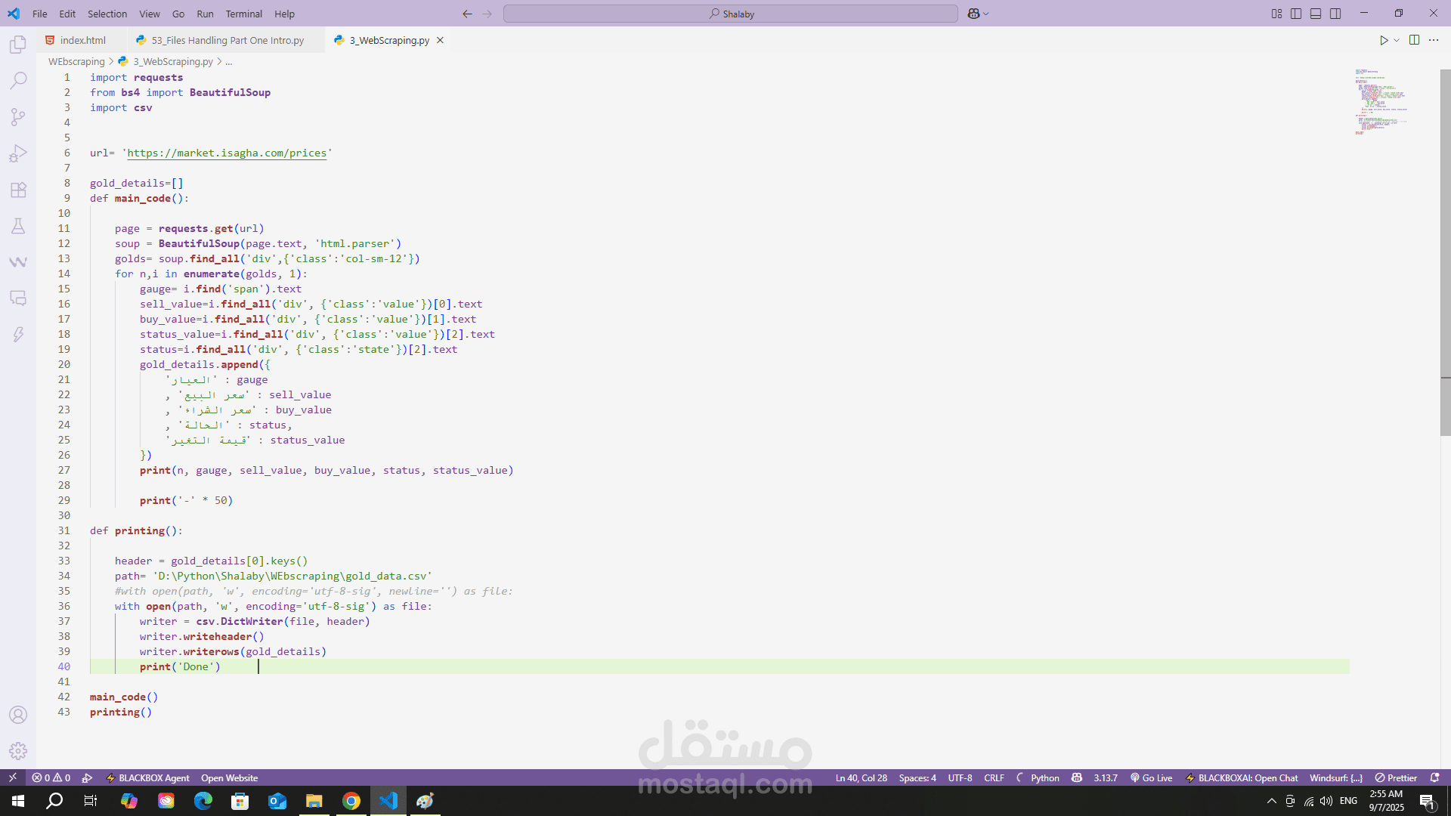Toggle the Secondary Side Bar layout button
This screenshot has width=1451, height=816.
coord(1335,14)
